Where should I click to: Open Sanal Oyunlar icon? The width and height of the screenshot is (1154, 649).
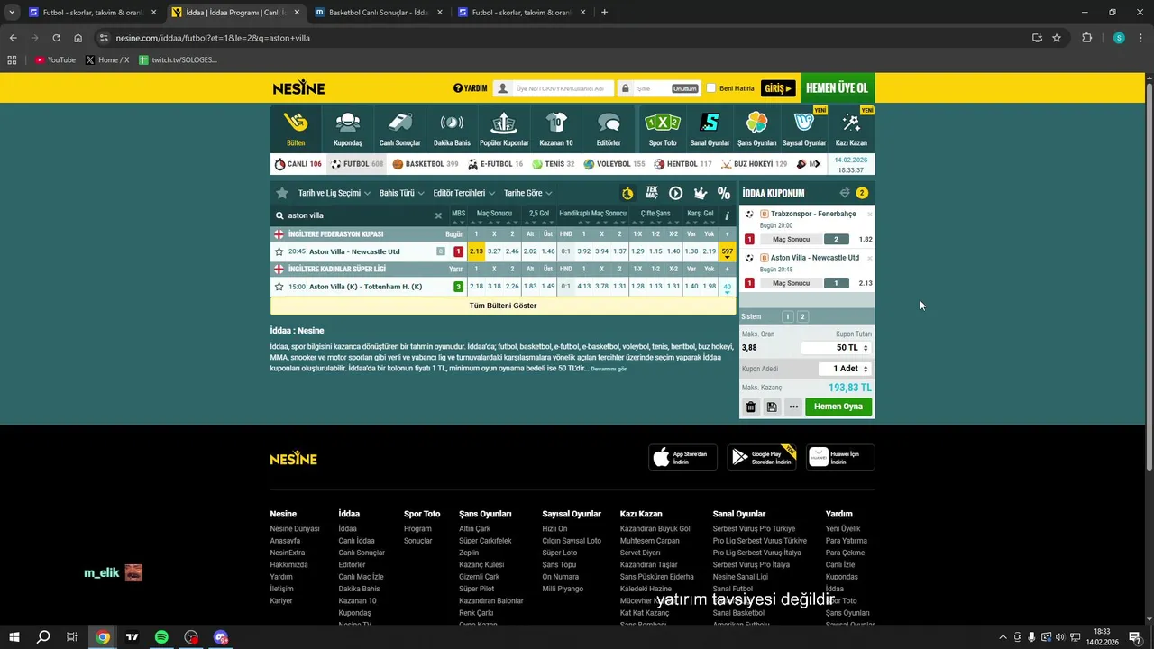click(x=710, y=122)
